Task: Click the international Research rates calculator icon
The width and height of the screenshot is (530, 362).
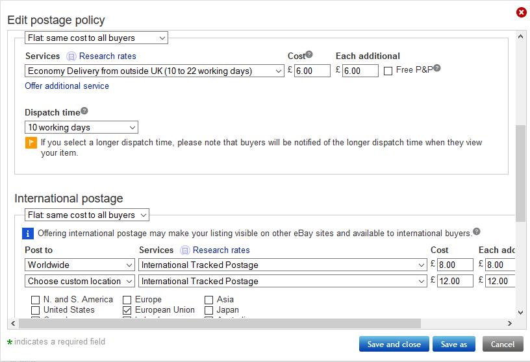Action: click(185, 250)
